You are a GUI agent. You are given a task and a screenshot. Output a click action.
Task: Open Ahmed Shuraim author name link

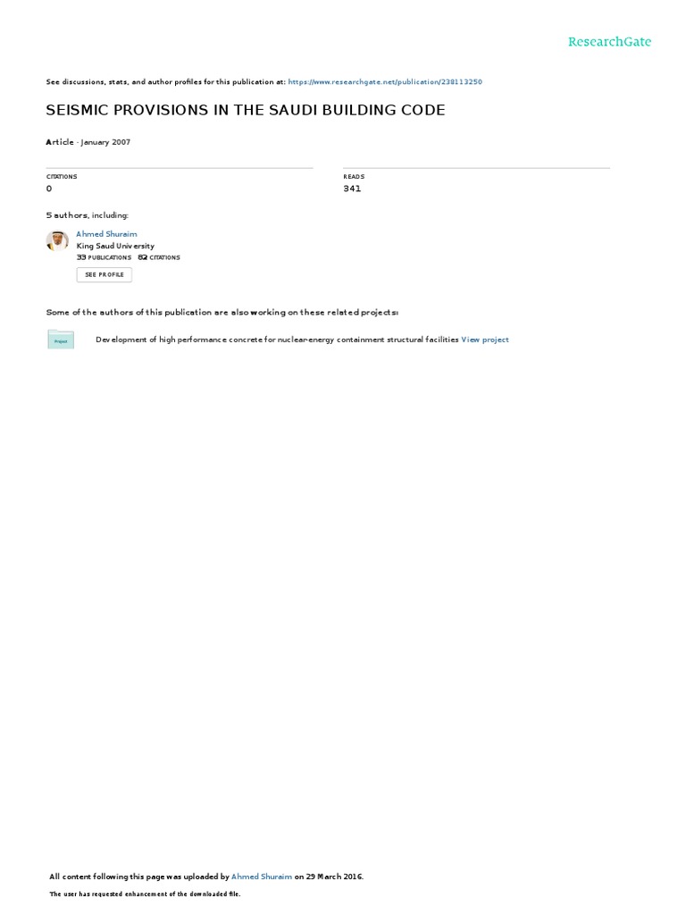[107, 234]
